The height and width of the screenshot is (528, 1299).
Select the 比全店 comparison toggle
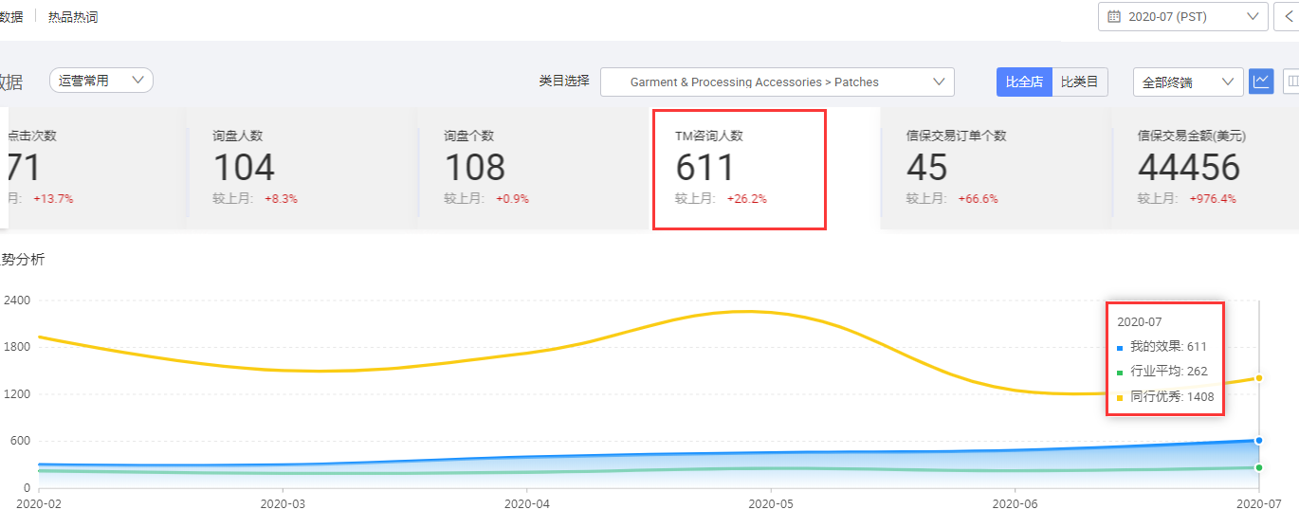pos(1024,82)
